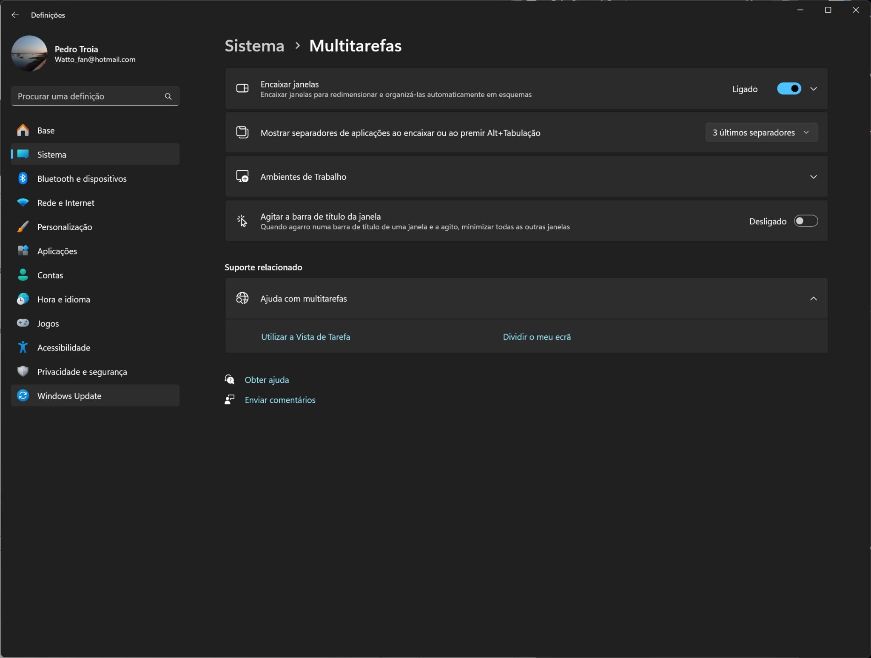The height and width of the screenshot is (658, 871).
Task: Go to Aplicações in sidebar
Action: coord(57,251)
